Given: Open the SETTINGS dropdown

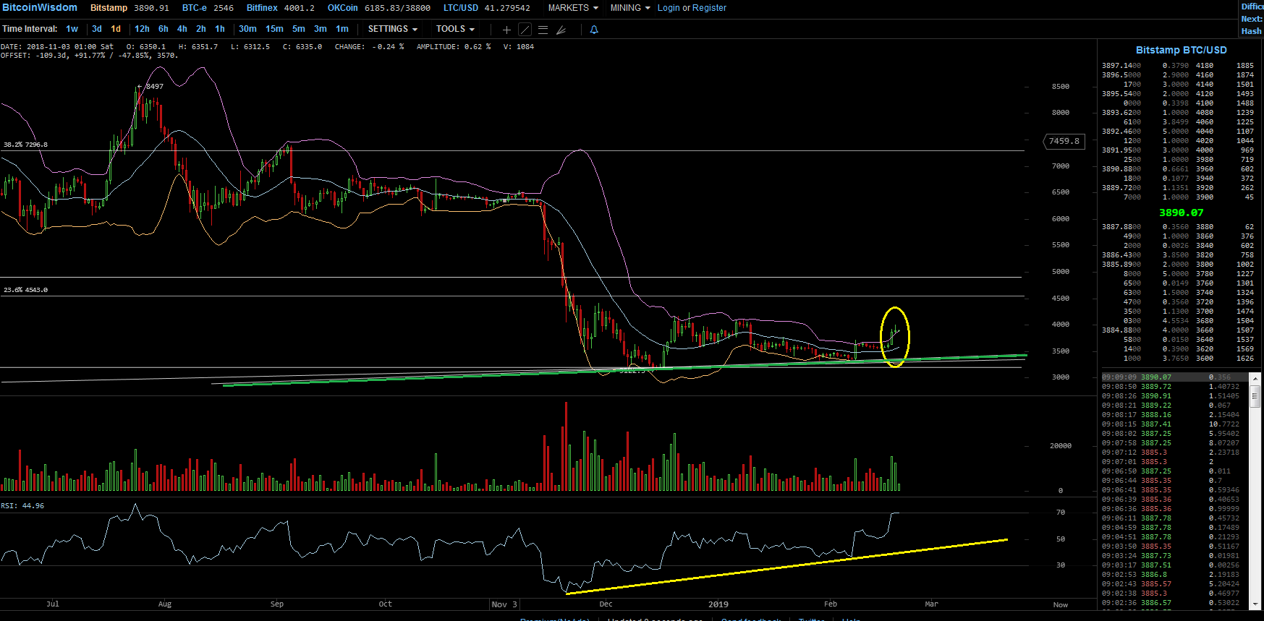Looking at the screenshot, I should pos(392,29).
